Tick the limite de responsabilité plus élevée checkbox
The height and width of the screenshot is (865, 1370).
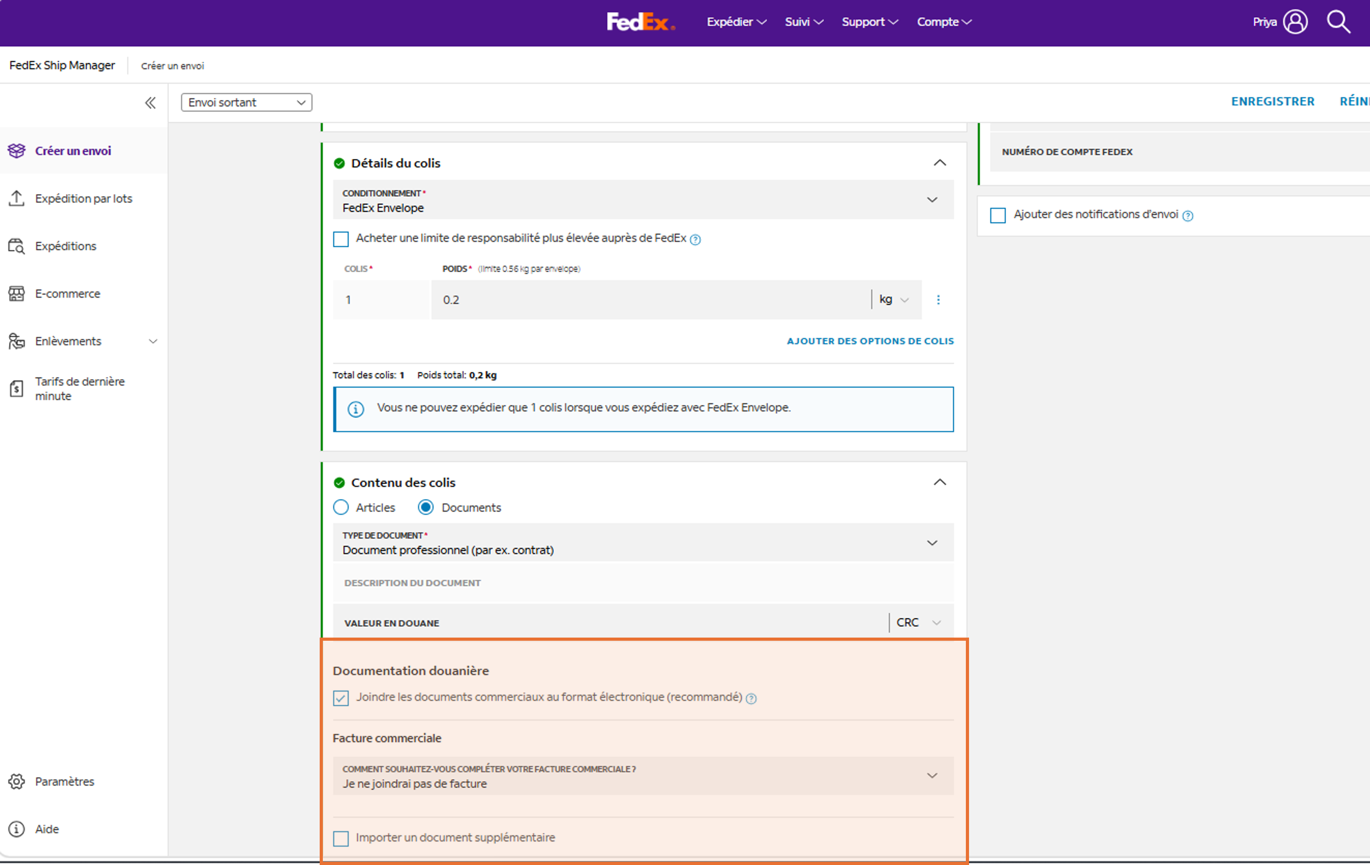click(x=341, y=239)
